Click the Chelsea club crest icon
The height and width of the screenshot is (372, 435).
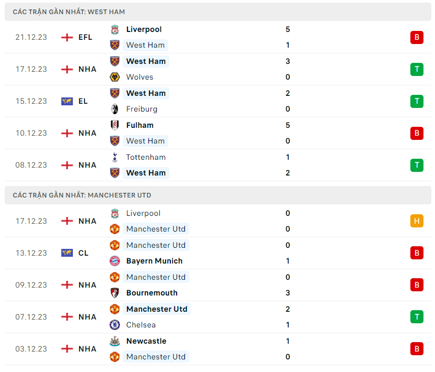(114, 325)
